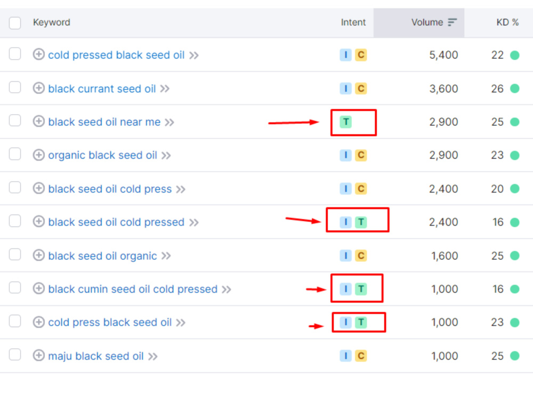
Task: Open the cold pressed black seed oil keyword link
Action: point(116,55)
